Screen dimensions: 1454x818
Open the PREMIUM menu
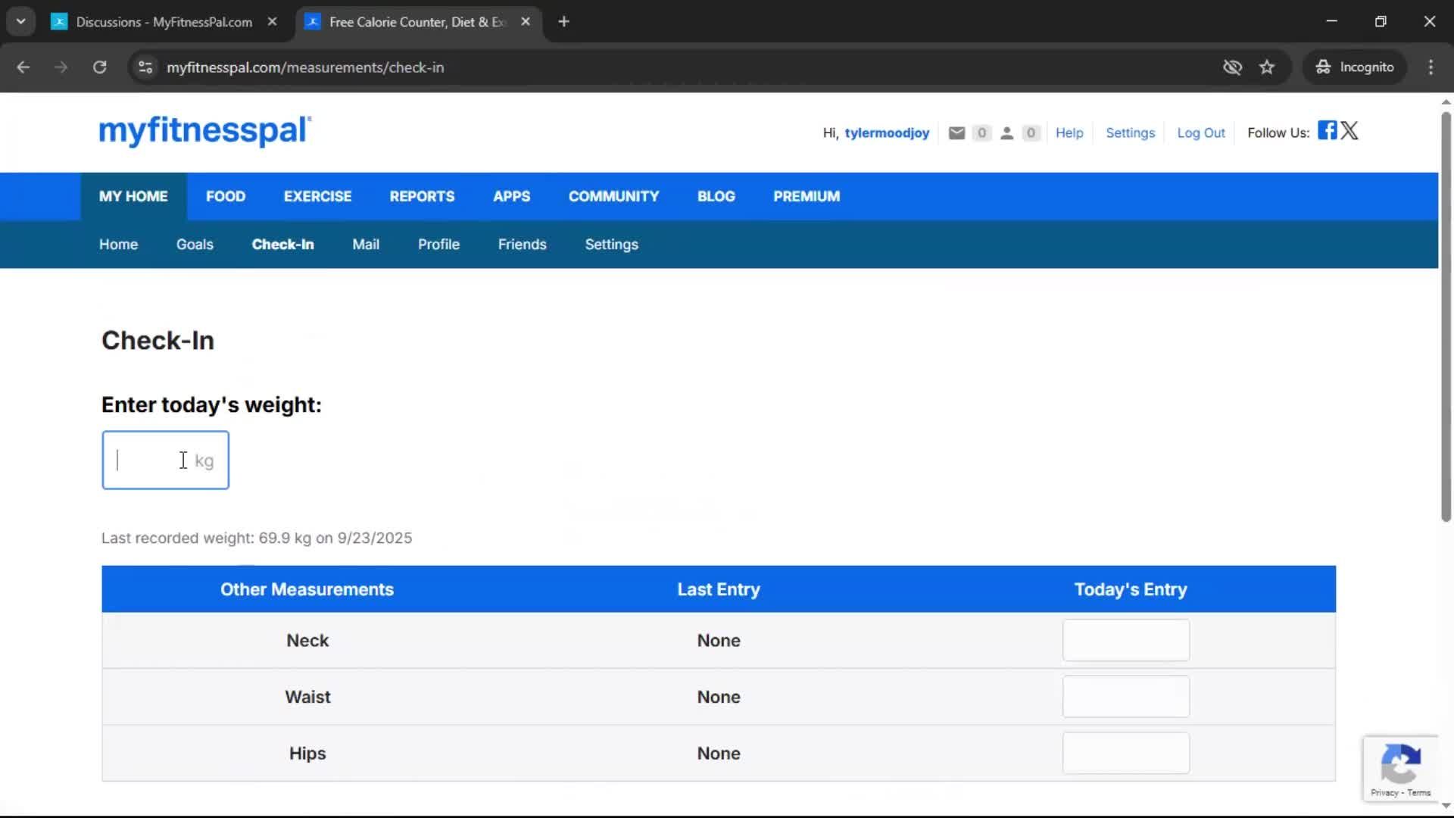click(x=807, y=196)
